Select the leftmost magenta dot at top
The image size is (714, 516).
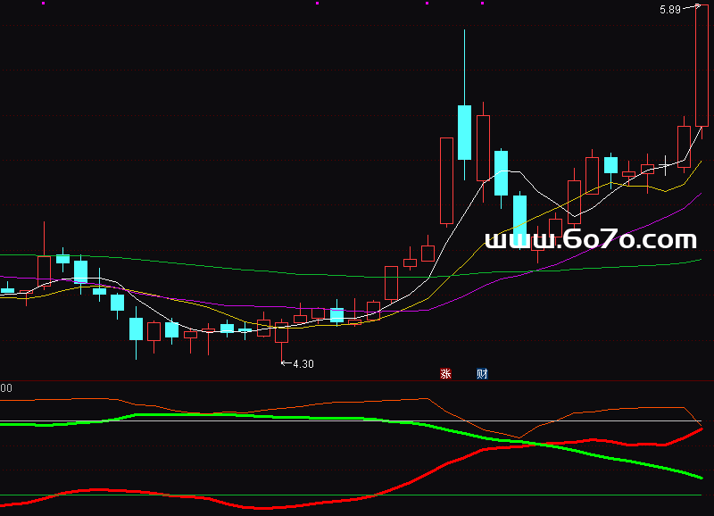(43, 4)
